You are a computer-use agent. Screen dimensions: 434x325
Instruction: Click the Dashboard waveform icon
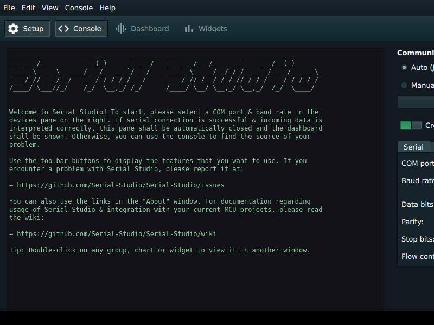pyautogui.click(x=121, y=29)
